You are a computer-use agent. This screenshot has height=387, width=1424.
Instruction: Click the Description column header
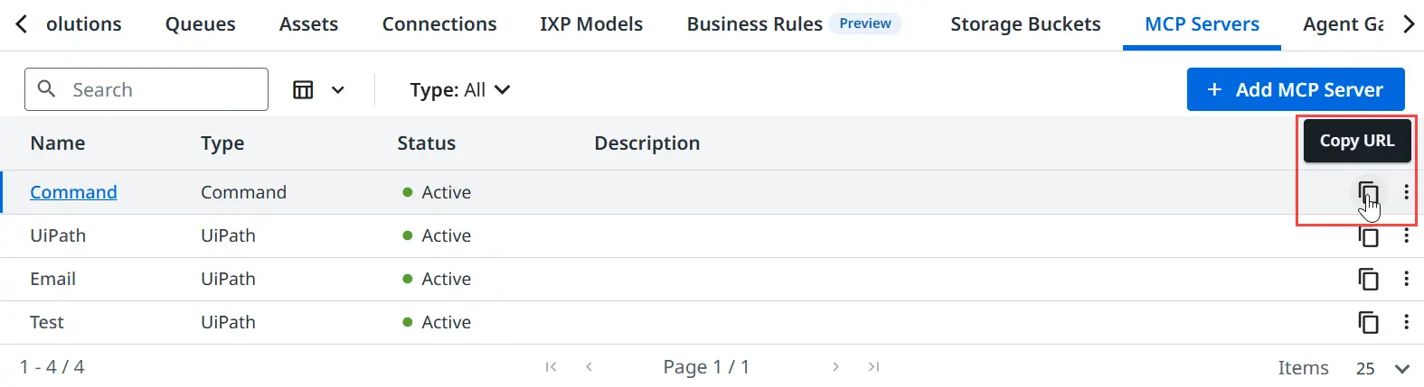pos(647,143)
